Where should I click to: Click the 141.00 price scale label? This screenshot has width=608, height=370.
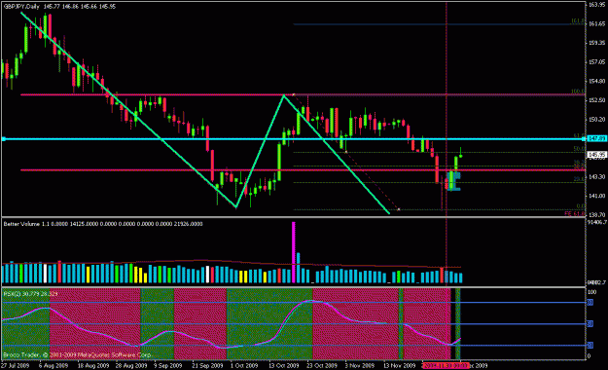(596, 196)
